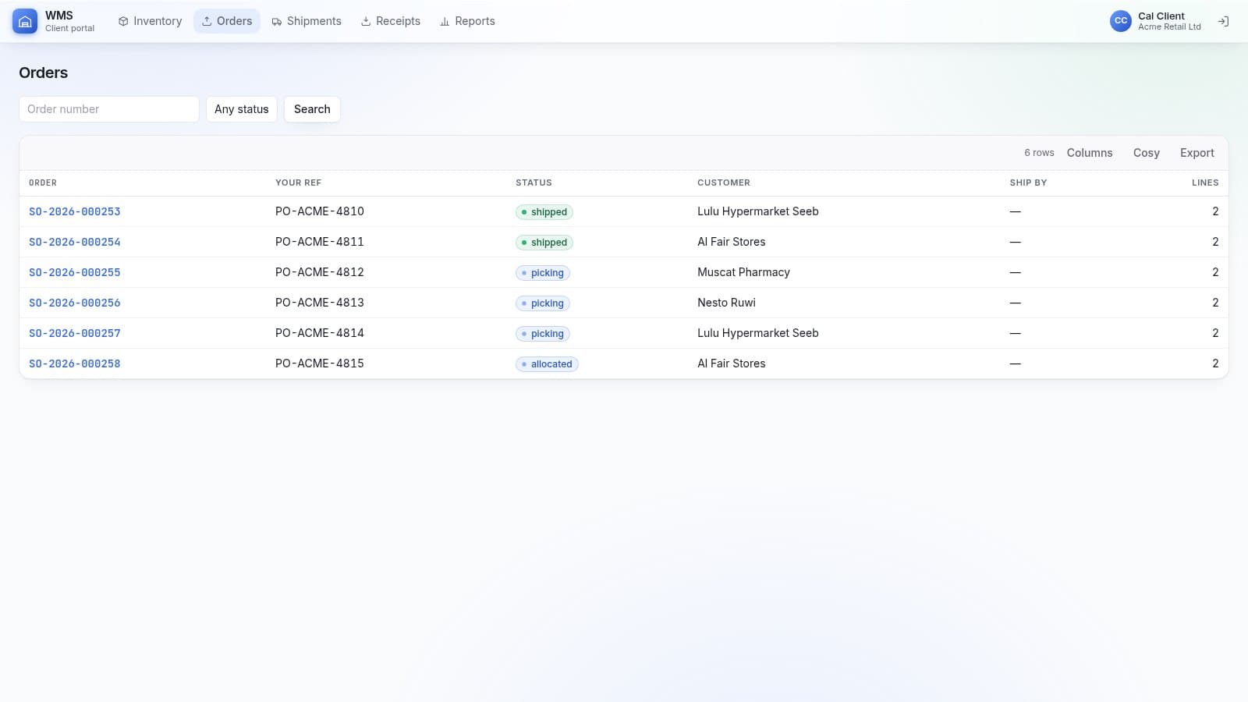Open the Reports tab
This screenshot has width=1248, height=702.
click(x=467, y=21)
